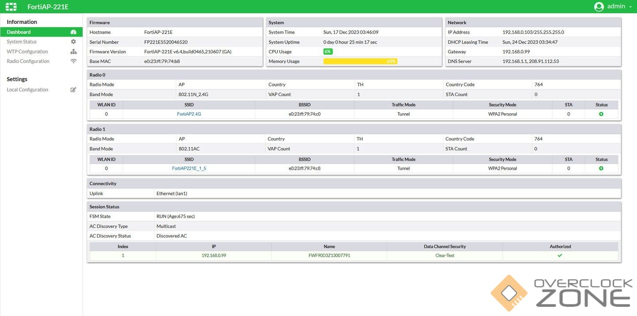Select the serial number FP221E5520046520

pyautogui.click(x=166, y=42)
